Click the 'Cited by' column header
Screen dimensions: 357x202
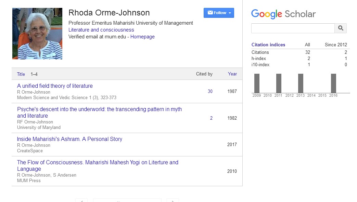click(204, 74)
